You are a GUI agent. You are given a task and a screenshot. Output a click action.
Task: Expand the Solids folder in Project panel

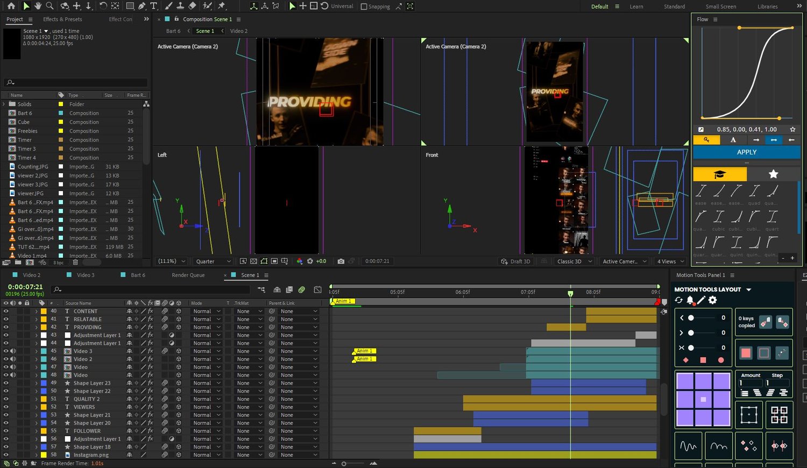pyautogui.click(x=4, y=104)
